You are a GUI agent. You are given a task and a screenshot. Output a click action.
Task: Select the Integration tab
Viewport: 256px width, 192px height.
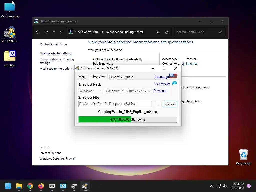98,77
